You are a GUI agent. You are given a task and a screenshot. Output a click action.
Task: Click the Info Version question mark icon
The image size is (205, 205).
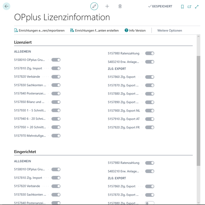(x=126, y=30)
